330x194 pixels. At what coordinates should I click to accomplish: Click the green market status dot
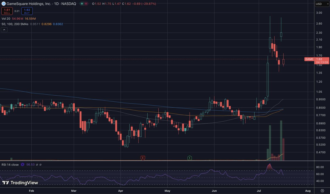[x=82, y=4]
